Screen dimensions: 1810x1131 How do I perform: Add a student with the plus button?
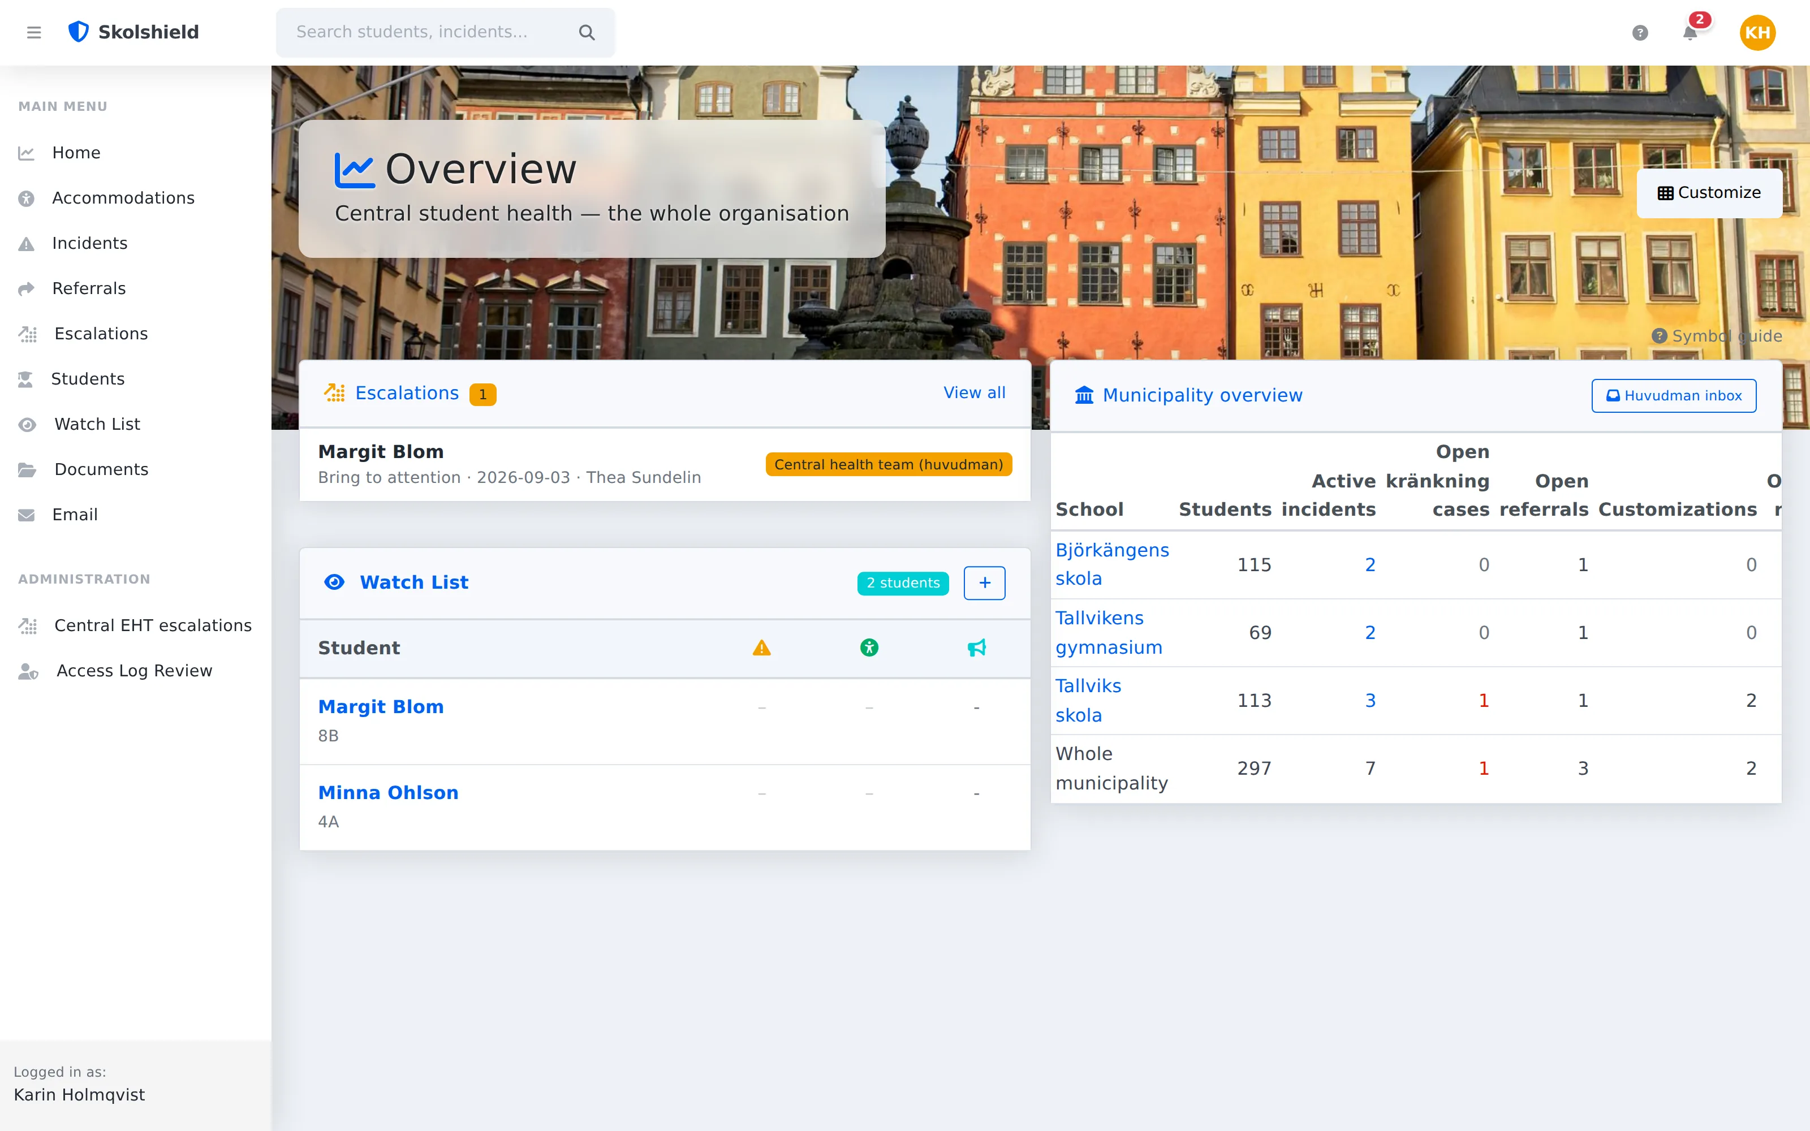coord(984,582)
